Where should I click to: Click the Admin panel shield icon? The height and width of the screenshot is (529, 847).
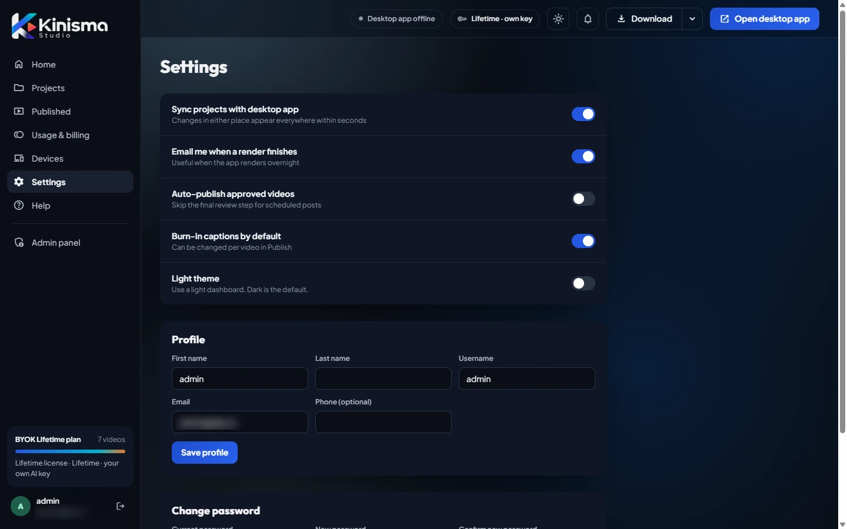coord(19,242)
